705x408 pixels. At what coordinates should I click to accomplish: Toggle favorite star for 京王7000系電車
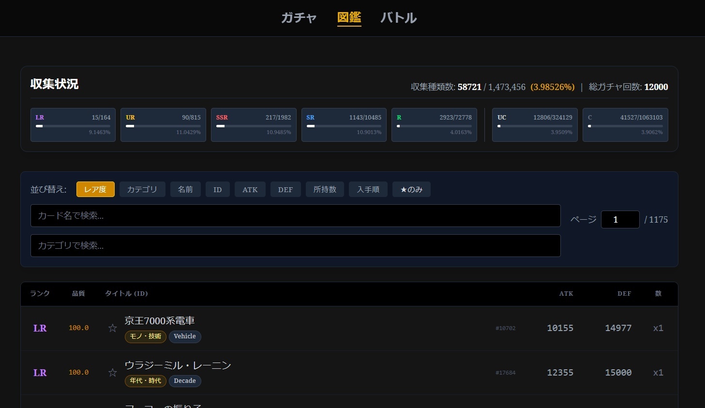pos(112,328)
